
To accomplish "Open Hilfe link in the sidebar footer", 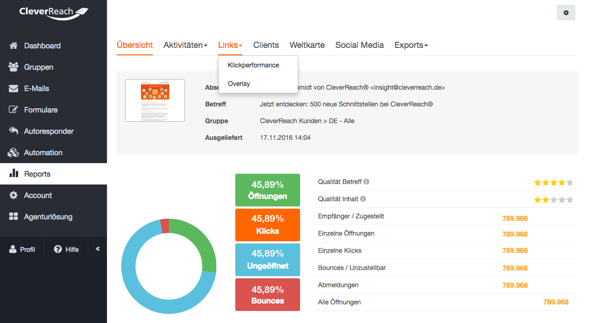I will tap(67, 250).
